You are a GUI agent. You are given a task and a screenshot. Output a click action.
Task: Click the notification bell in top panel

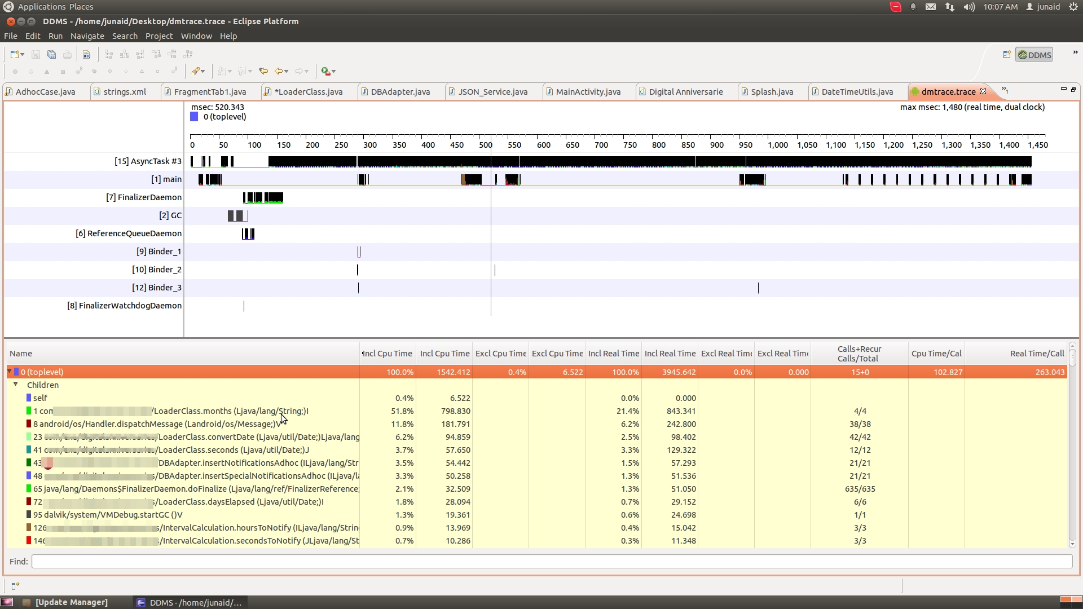point(913,7)
